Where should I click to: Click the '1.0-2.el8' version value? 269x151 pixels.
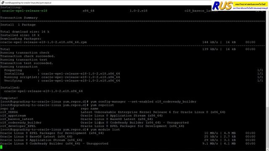click(138, 11)
